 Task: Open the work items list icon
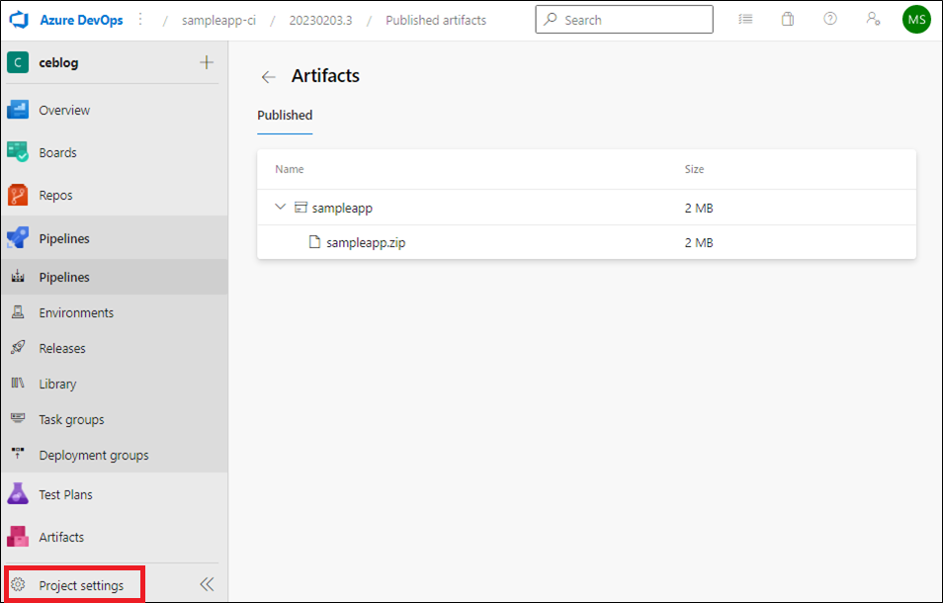(745, 19)
